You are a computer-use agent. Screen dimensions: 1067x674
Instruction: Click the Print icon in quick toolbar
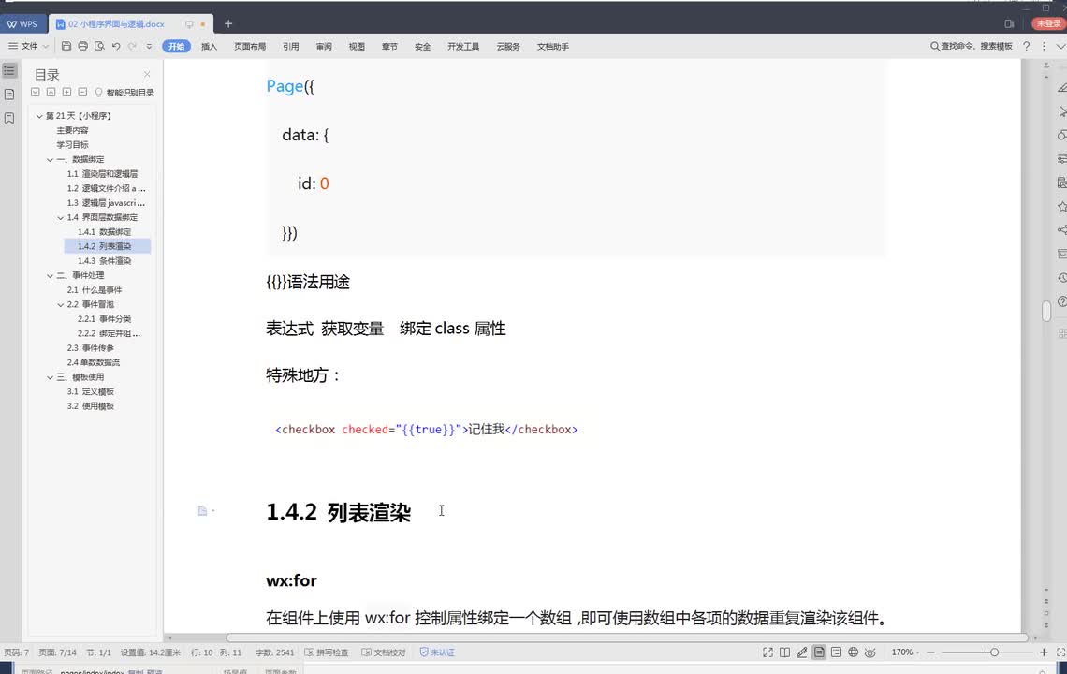click(83, 46)
